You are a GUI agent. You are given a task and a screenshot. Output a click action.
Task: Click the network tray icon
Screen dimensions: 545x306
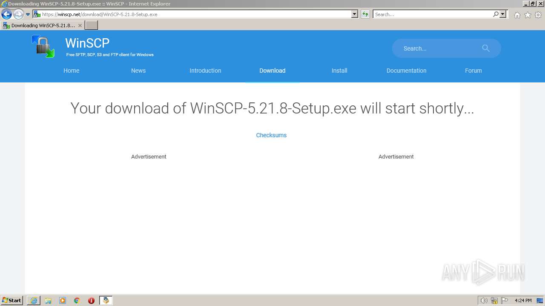(x=494, y=300)
